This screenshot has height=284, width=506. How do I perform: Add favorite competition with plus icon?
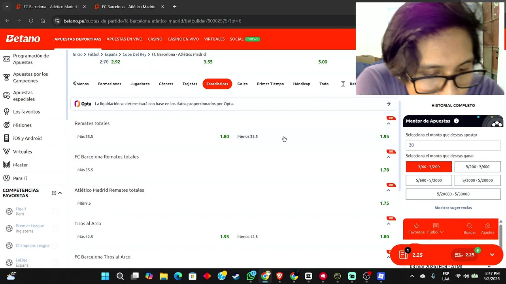click(x=54, y=193)
